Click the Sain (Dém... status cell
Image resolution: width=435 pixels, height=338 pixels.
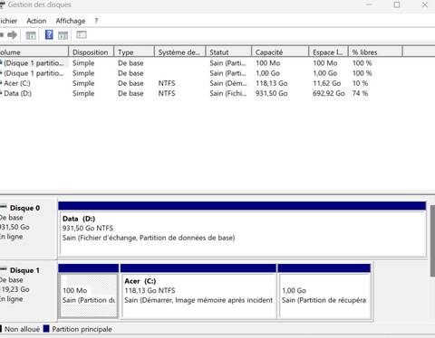(228, 83)
